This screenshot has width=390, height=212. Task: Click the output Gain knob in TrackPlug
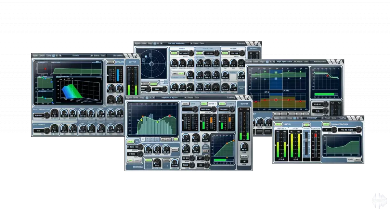pos(244,147)
